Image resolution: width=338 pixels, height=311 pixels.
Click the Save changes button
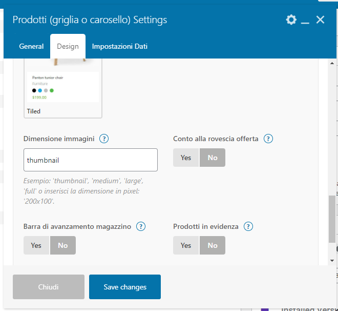click(x=125, y=287)
